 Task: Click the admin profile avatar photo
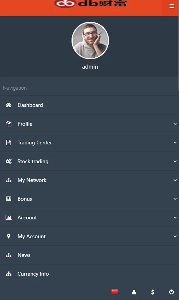click(90, 40)
